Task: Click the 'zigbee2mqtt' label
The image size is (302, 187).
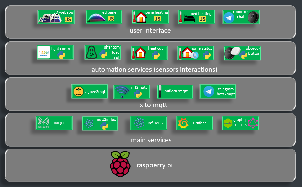Action: [96, 92]
